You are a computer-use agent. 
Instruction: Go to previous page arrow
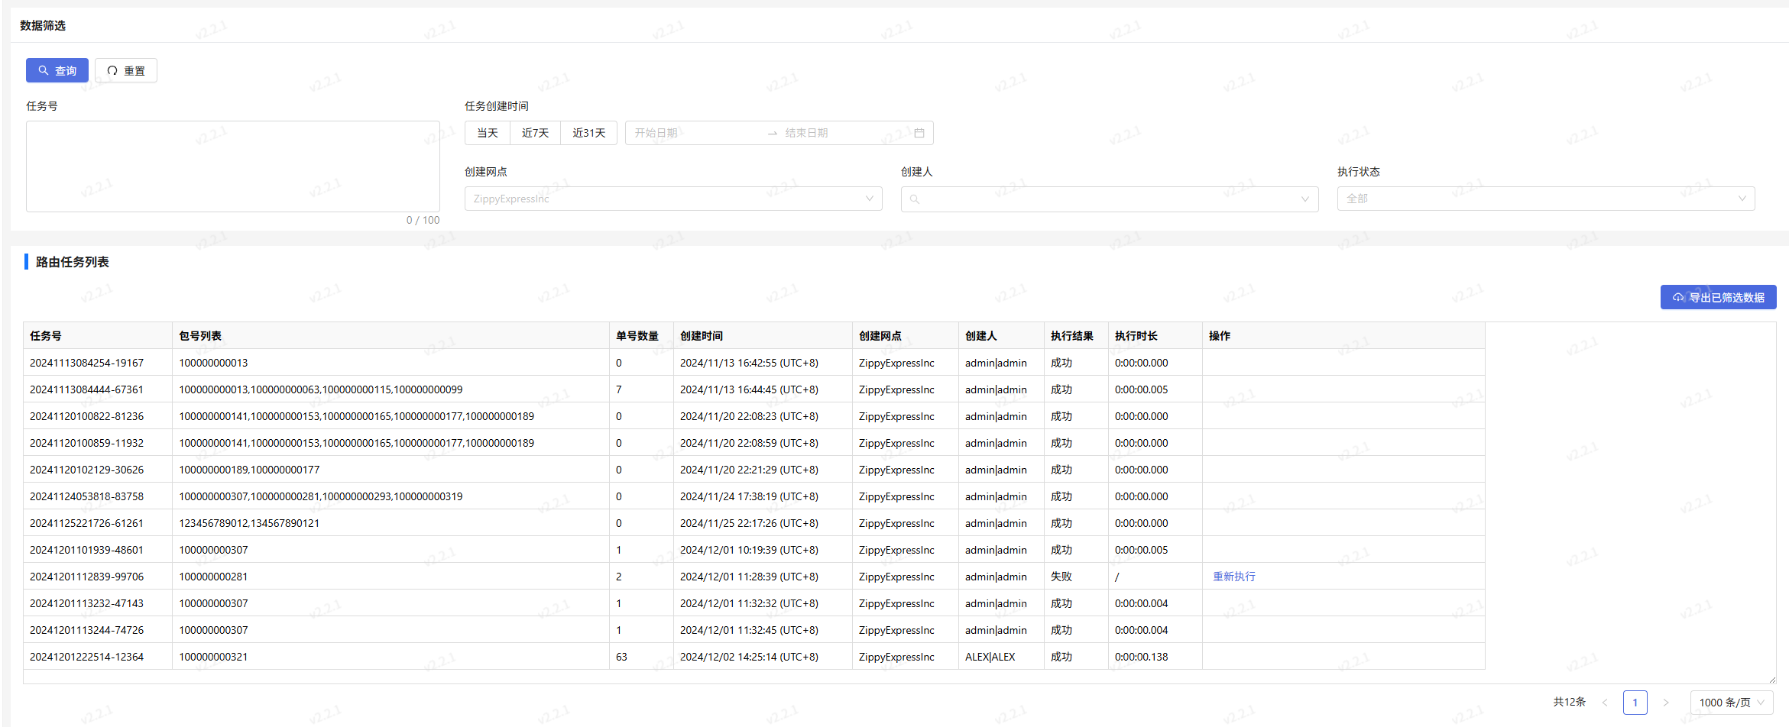(x=1605, y=703)
